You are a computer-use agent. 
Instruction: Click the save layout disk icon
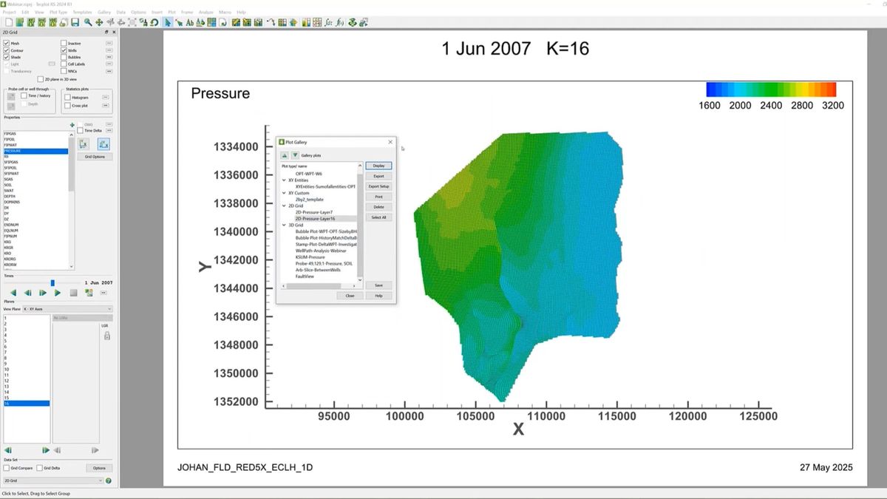[74, 22]
